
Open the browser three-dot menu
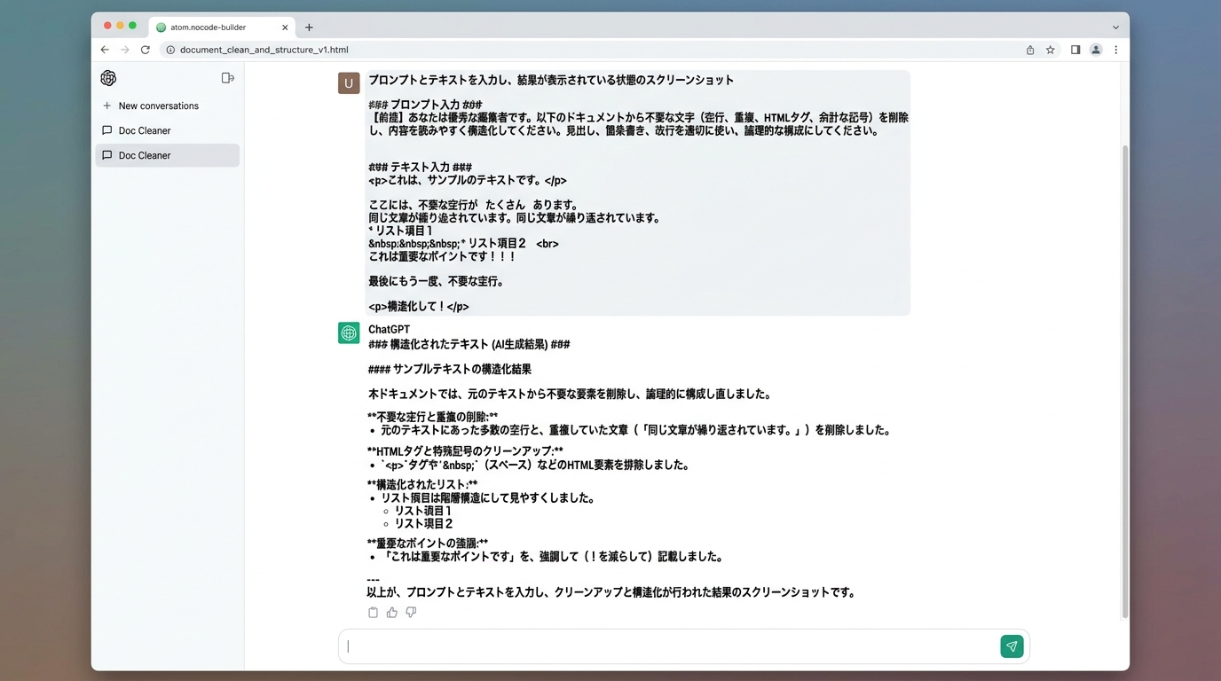point(1116,50)
